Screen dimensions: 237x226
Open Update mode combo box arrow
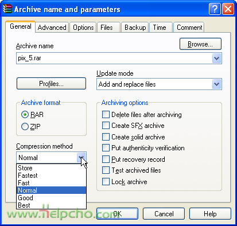tap(217, 84)
